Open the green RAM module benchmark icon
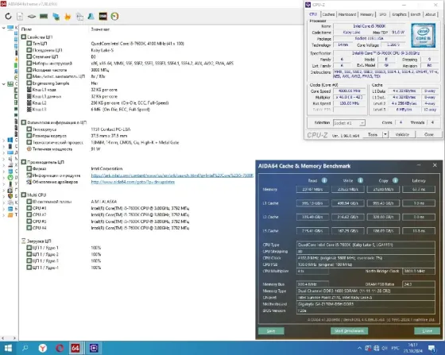The image size is (445, 355). coord(44,17)
